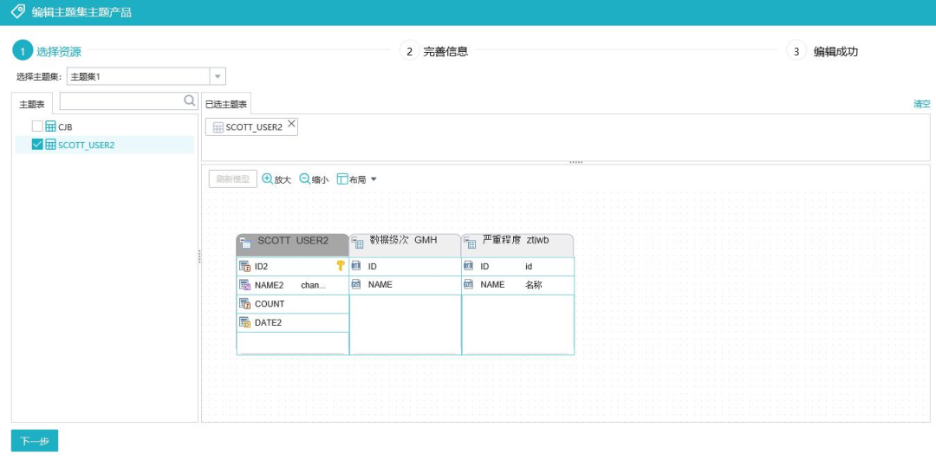Remove SCOTT_USER2 tag with its X
This screenshot has width=936, height=460.
(291, 125)
